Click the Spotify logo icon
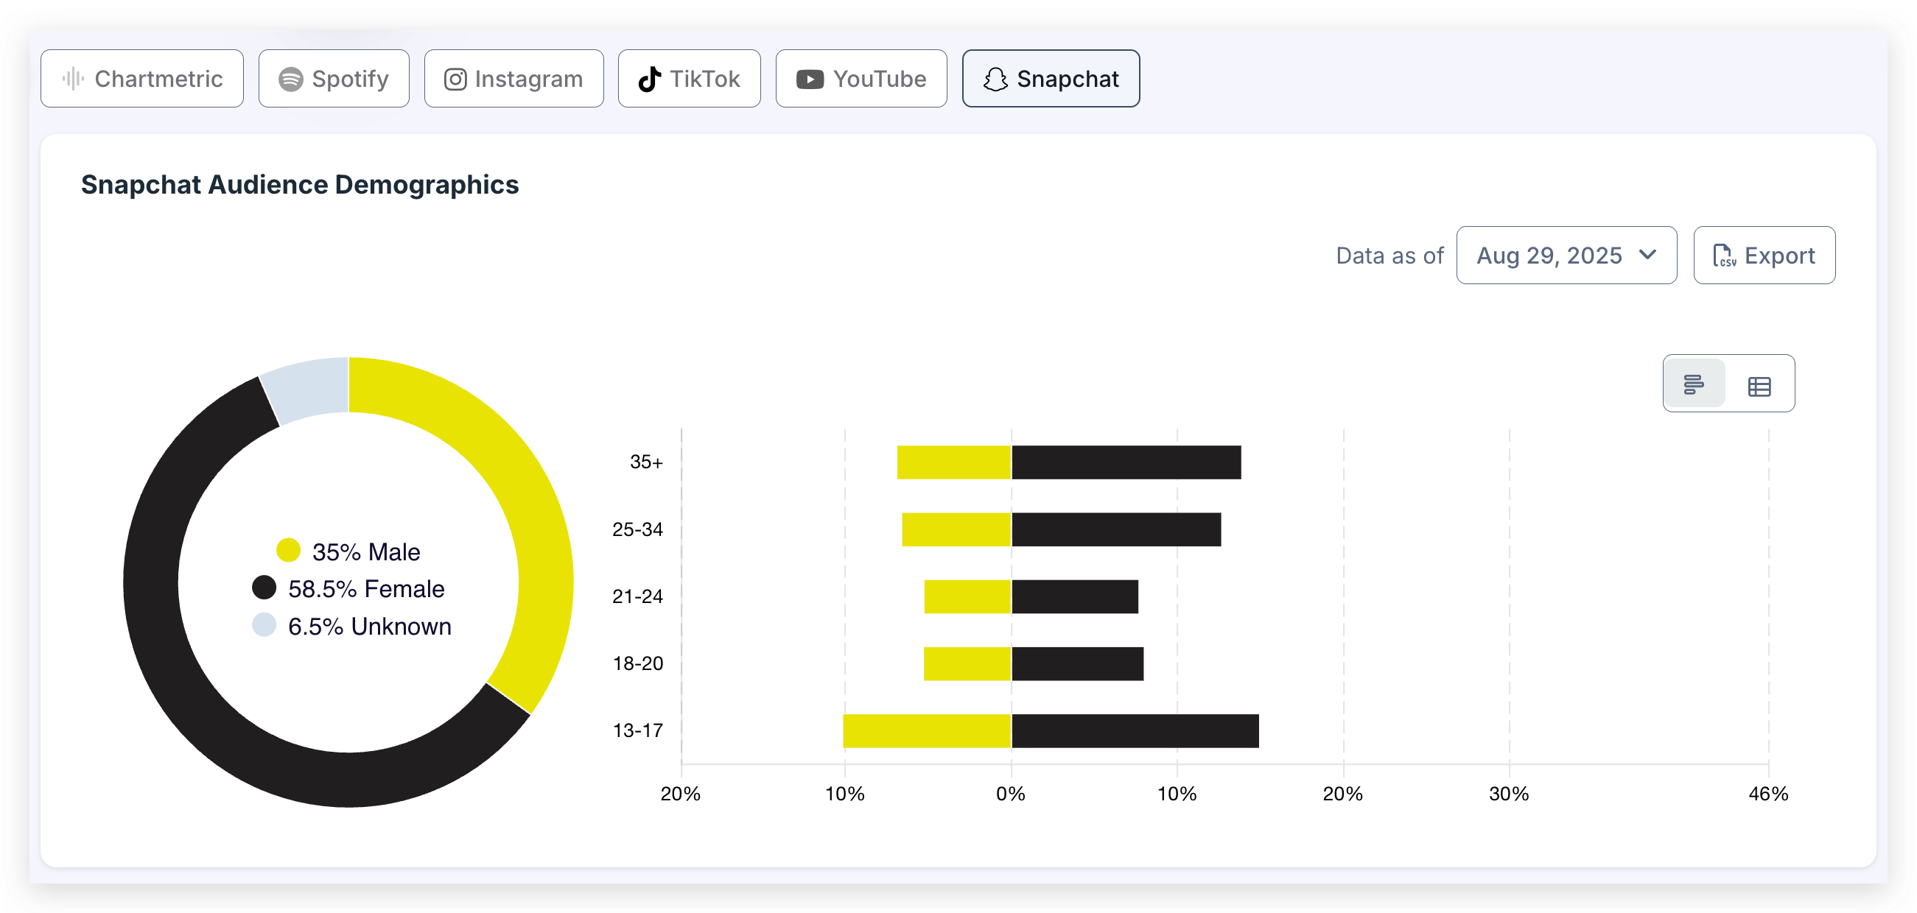Image resolution: width=1917 pixels, height=913 pixels. [x=290, y=79]
